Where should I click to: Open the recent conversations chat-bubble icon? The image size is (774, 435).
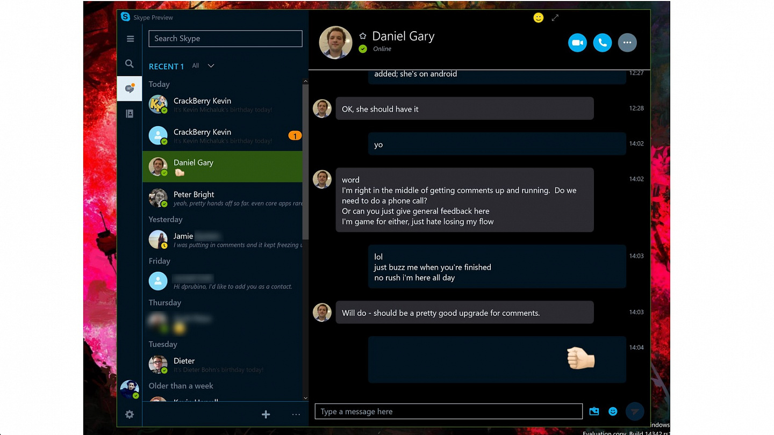pyautogui.click(x=130, y=89)
